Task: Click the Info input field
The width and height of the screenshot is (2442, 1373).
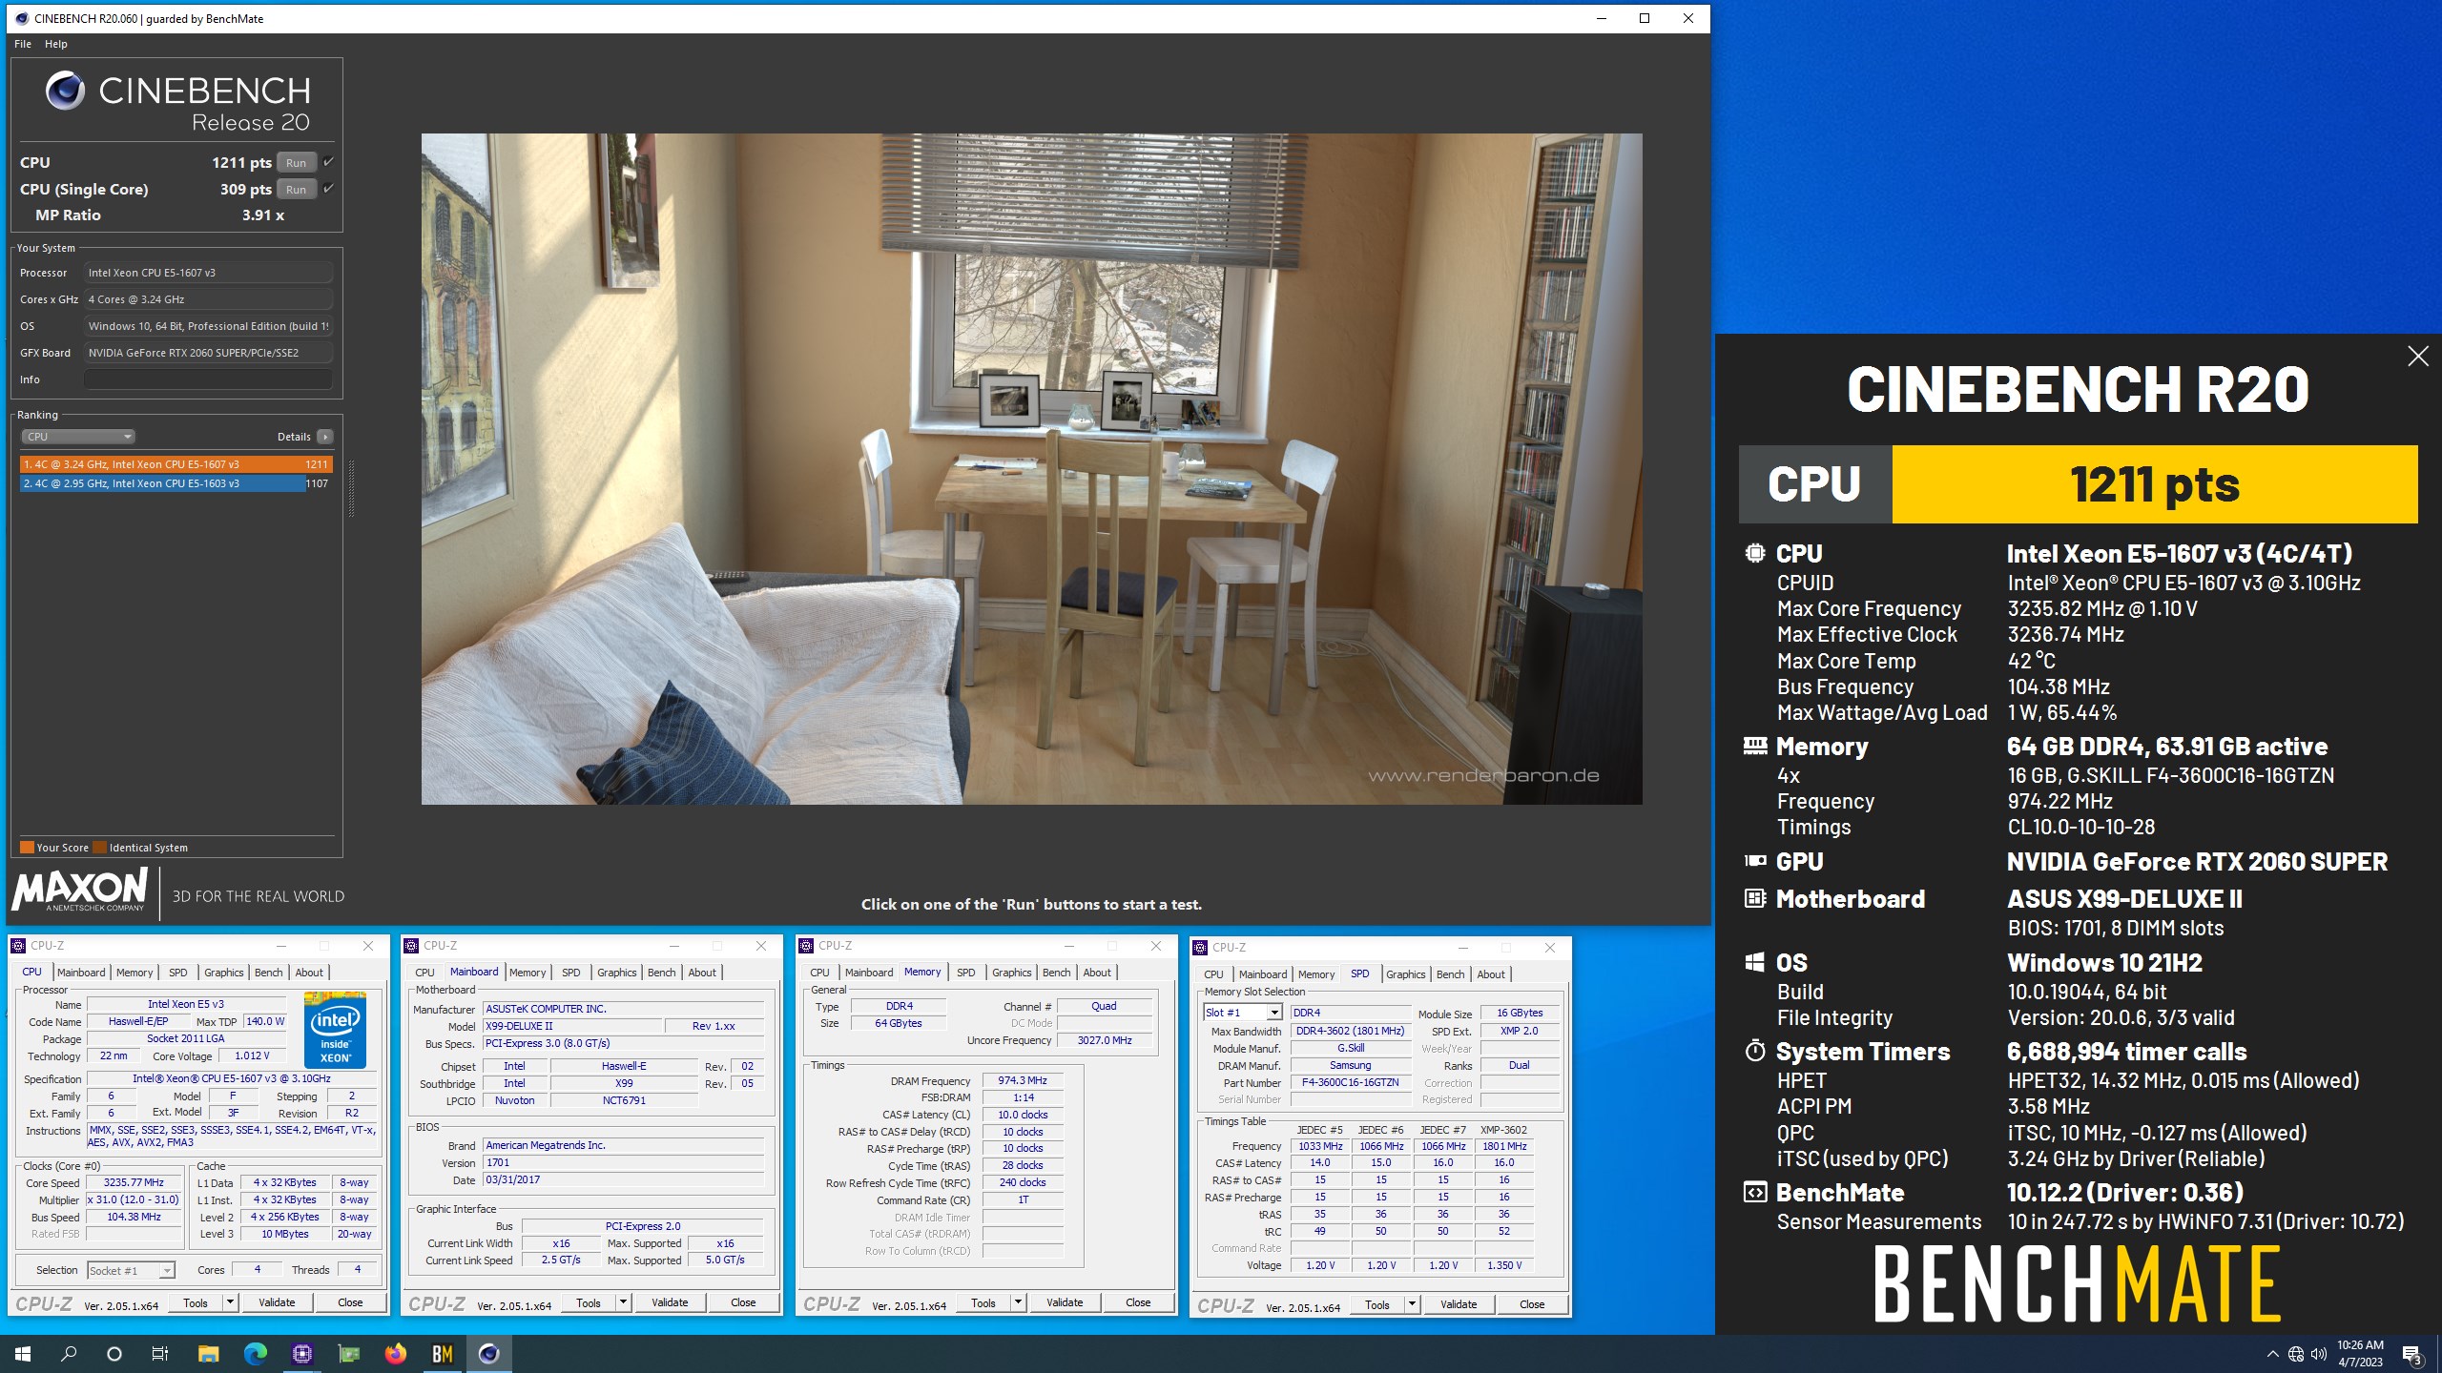Action: (208, 379)
